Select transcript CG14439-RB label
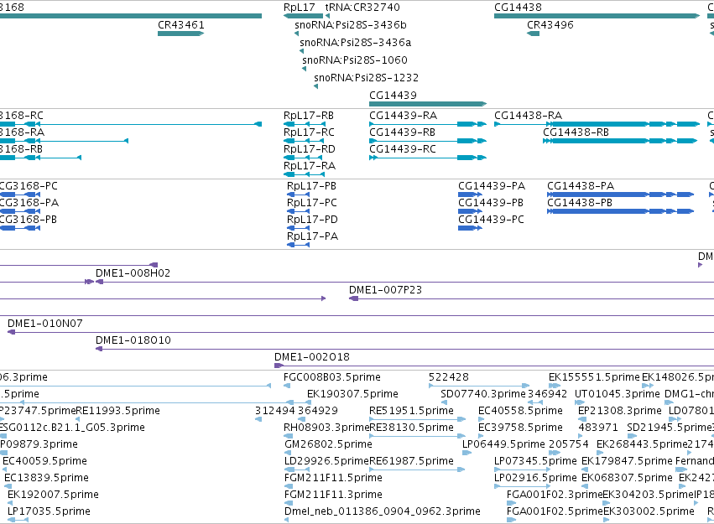Viewport: 714px width, 524px height. click(x=402, y=132)
